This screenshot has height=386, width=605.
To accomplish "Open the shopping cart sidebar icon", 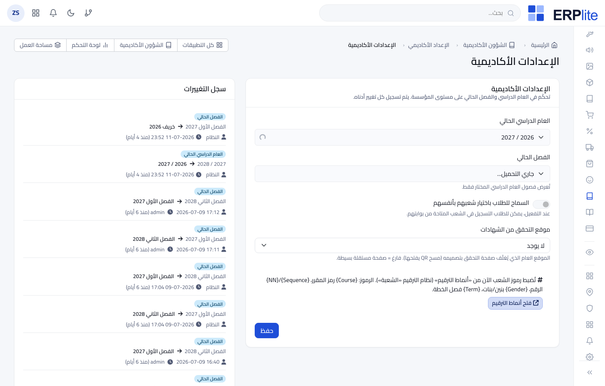I will click(590, 115).
